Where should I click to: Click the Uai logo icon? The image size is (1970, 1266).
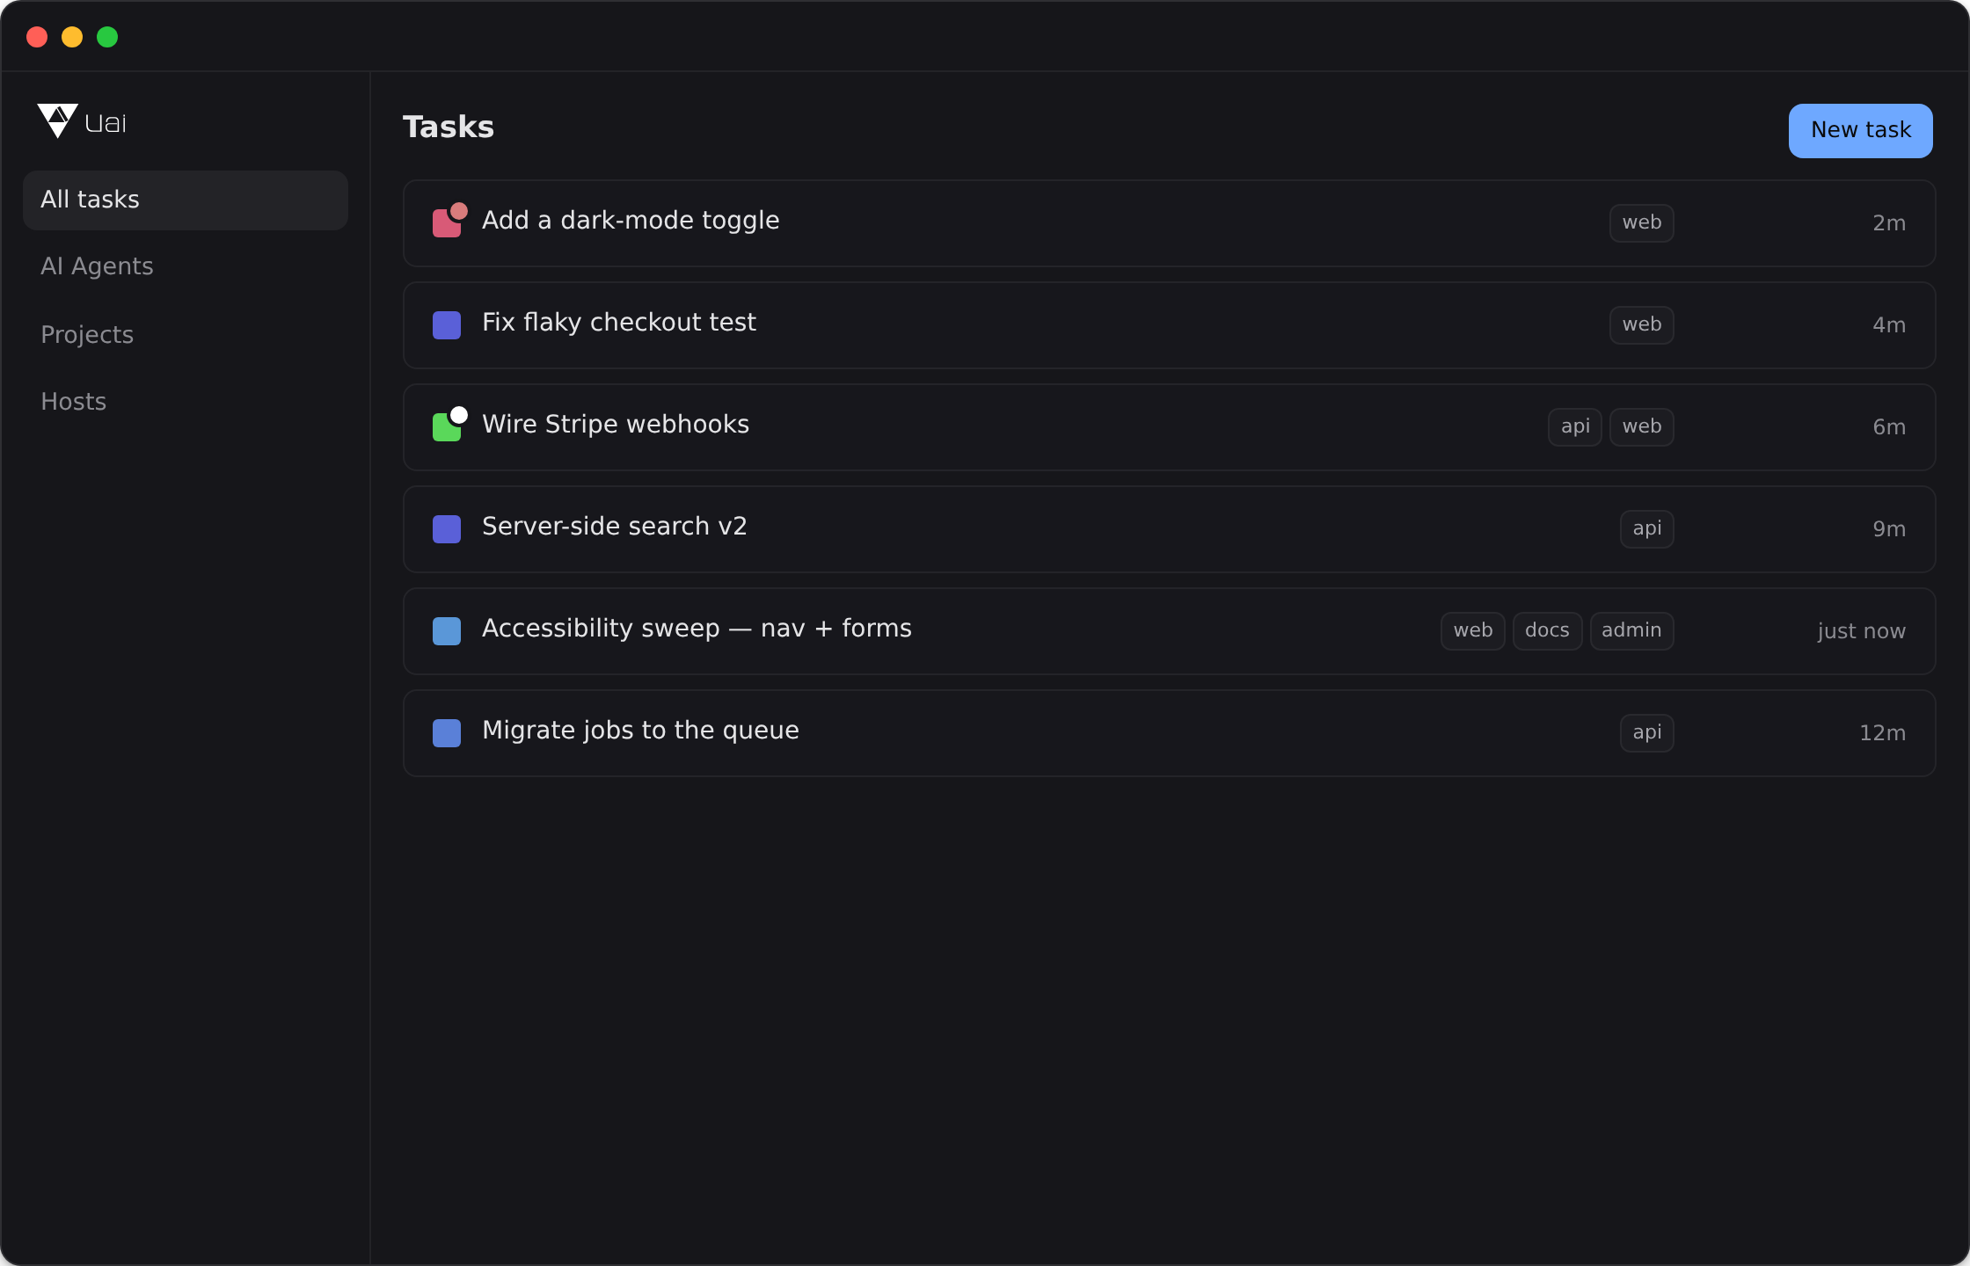58,121
